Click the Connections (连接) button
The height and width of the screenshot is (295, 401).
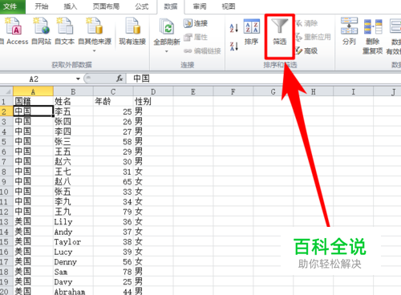(x=196, y=23)
